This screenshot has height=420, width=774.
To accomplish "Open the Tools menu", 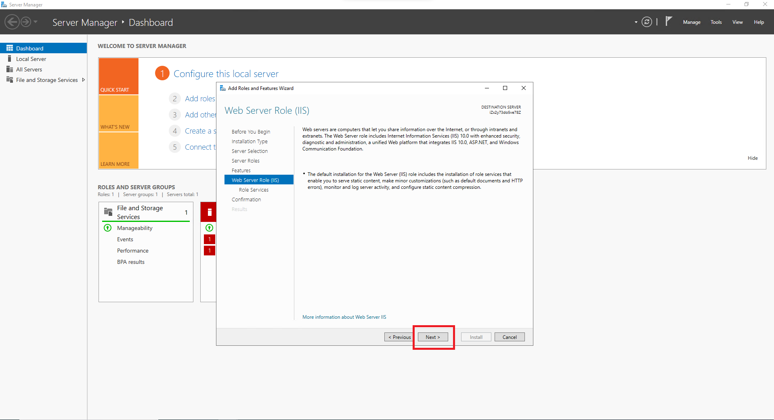I will click(x=716, y=22).
